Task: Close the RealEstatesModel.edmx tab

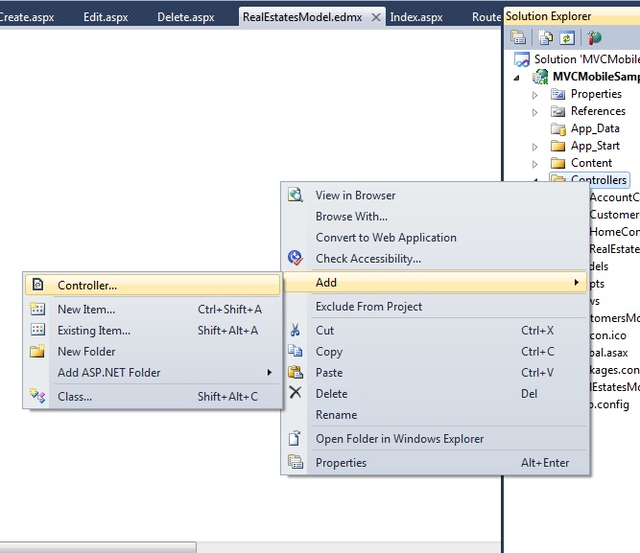Action: [x=376, y=17]
